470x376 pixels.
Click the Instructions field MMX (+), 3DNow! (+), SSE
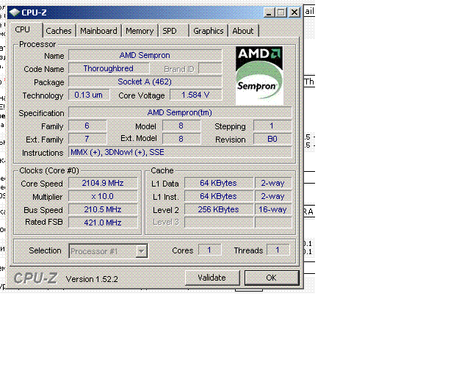[x=180, y=152]
